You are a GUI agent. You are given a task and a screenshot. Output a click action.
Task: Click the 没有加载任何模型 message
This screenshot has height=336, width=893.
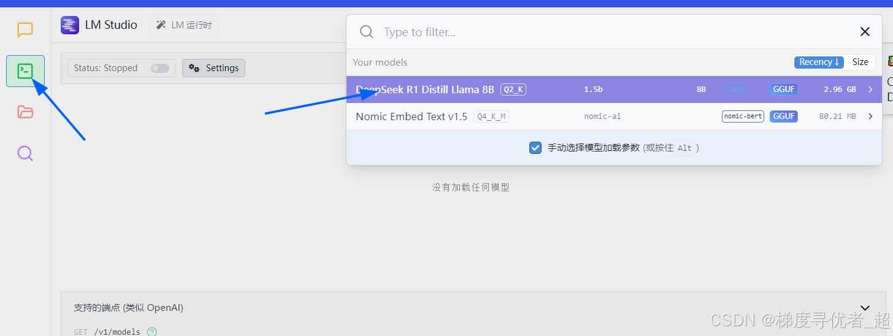(470, 187)
